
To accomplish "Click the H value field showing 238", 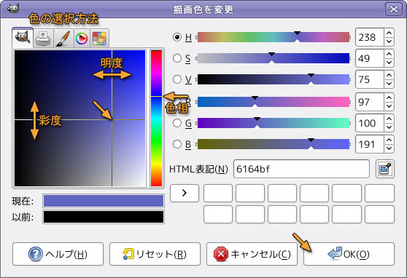I will [370, 37].
